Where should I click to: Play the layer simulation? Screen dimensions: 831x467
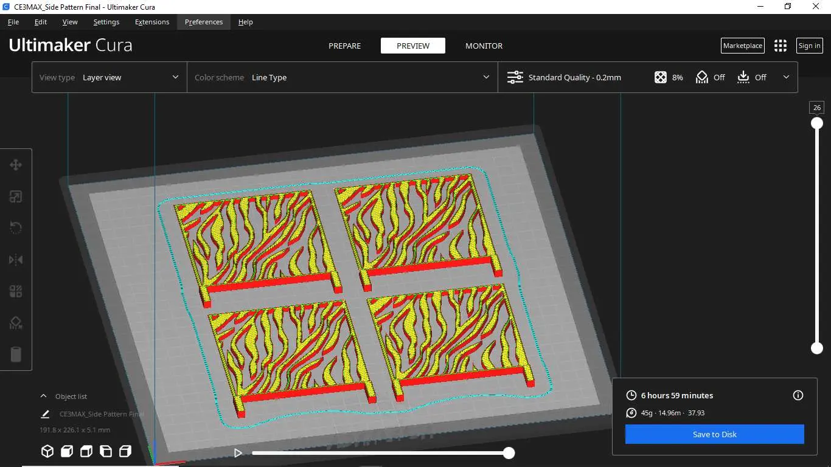point(238,453)
